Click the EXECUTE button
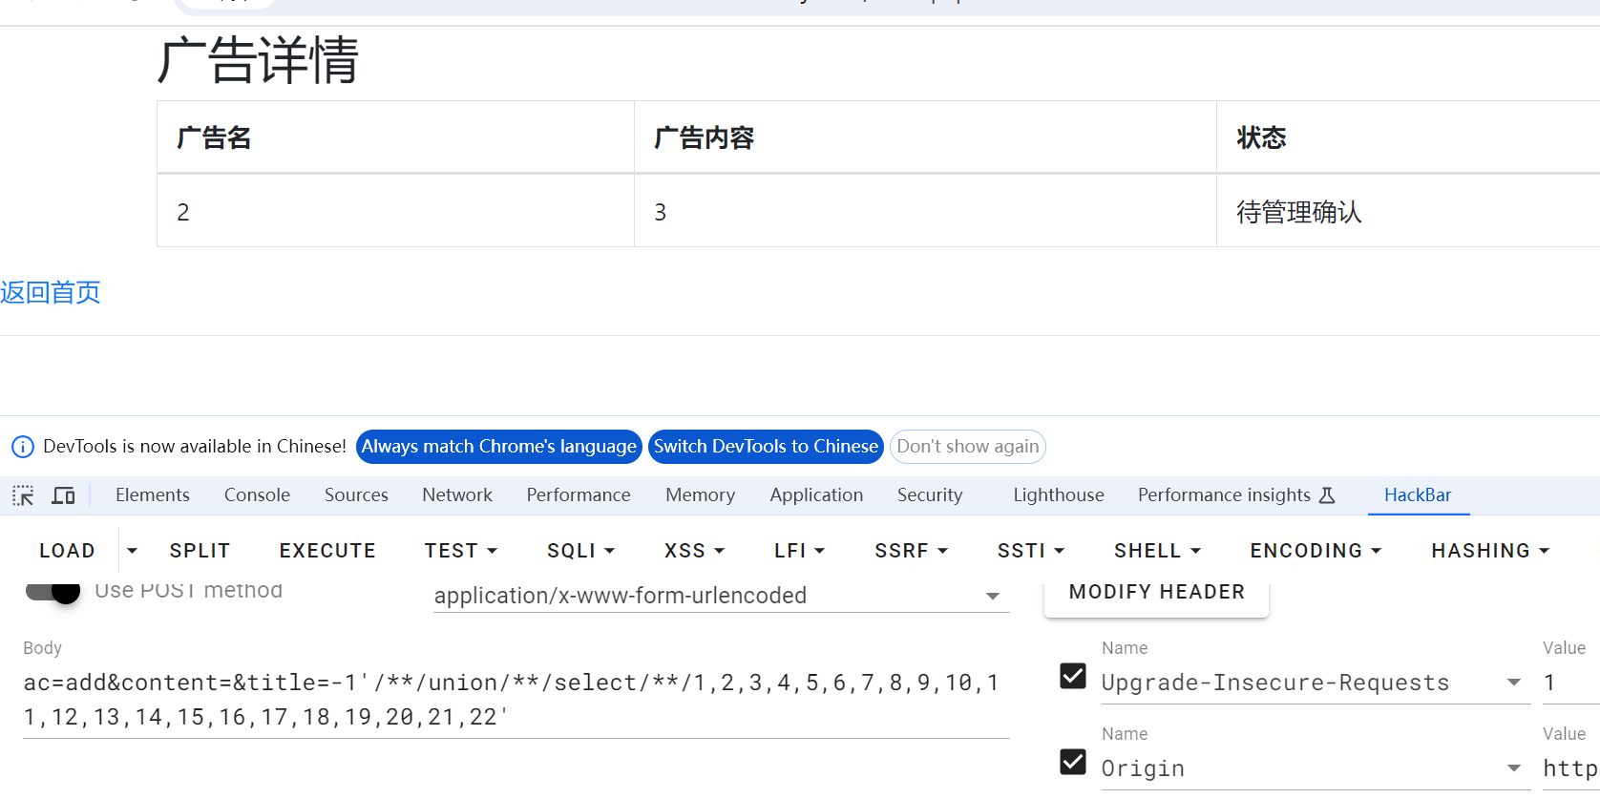The height and width of the screenshot is (799, 1600). pos(327,551)
